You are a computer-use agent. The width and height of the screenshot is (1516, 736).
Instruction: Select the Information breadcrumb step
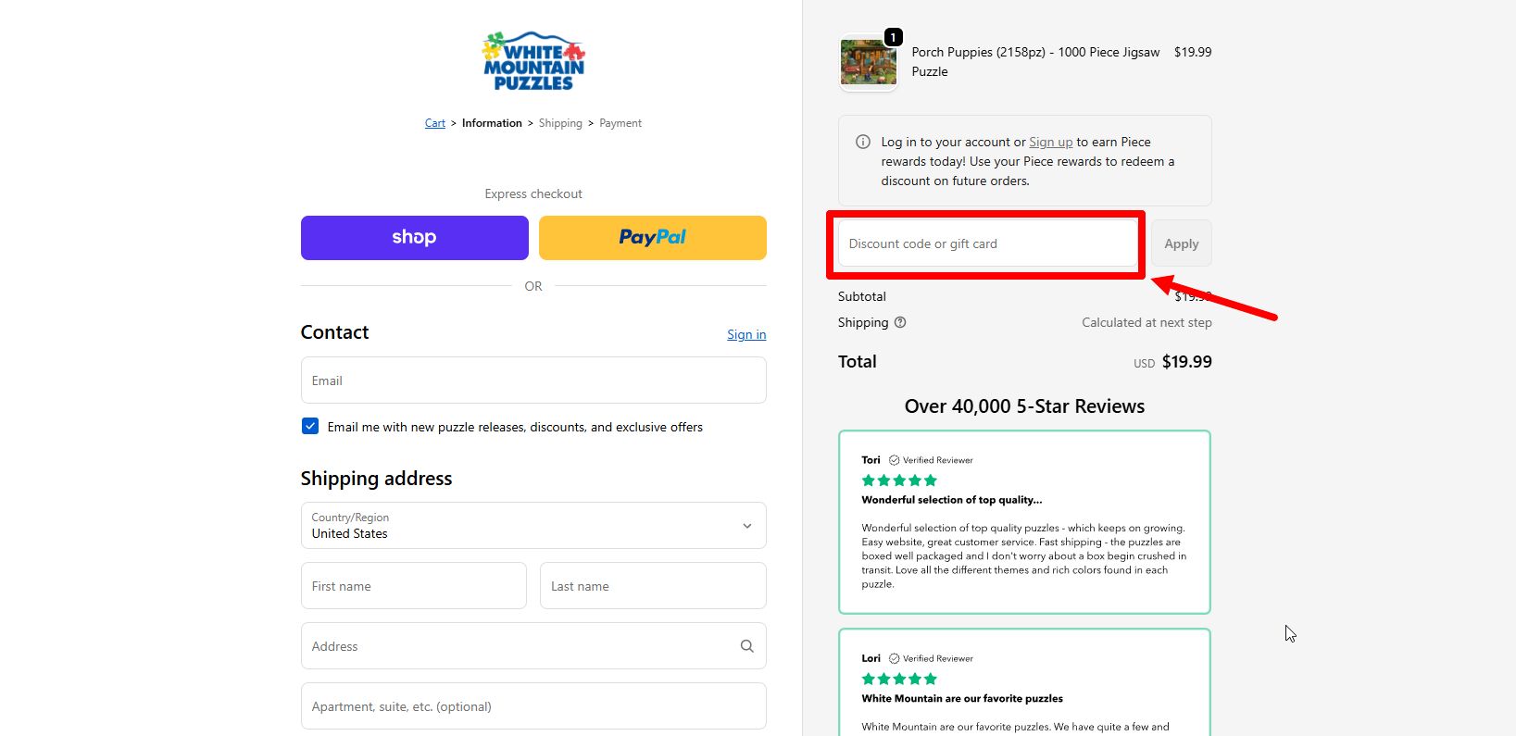pos(492,122)
